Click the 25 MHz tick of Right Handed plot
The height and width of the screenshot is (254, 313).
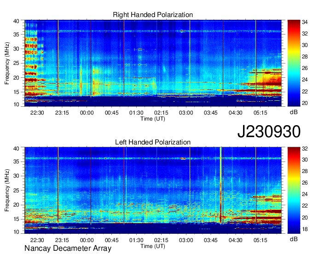click(17, 63)
